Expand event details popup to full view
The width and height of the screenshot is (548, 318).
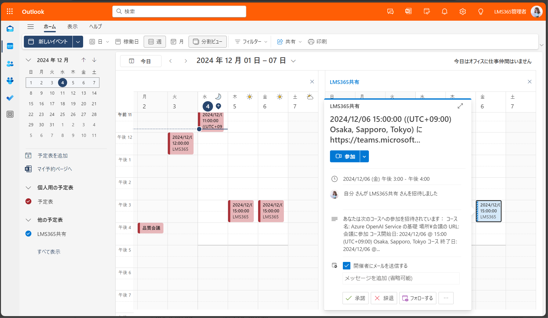[x=460, y=106]
